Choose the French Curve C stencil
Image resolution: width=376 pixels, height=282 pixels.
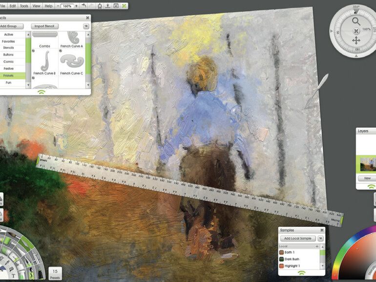[72, 62]
